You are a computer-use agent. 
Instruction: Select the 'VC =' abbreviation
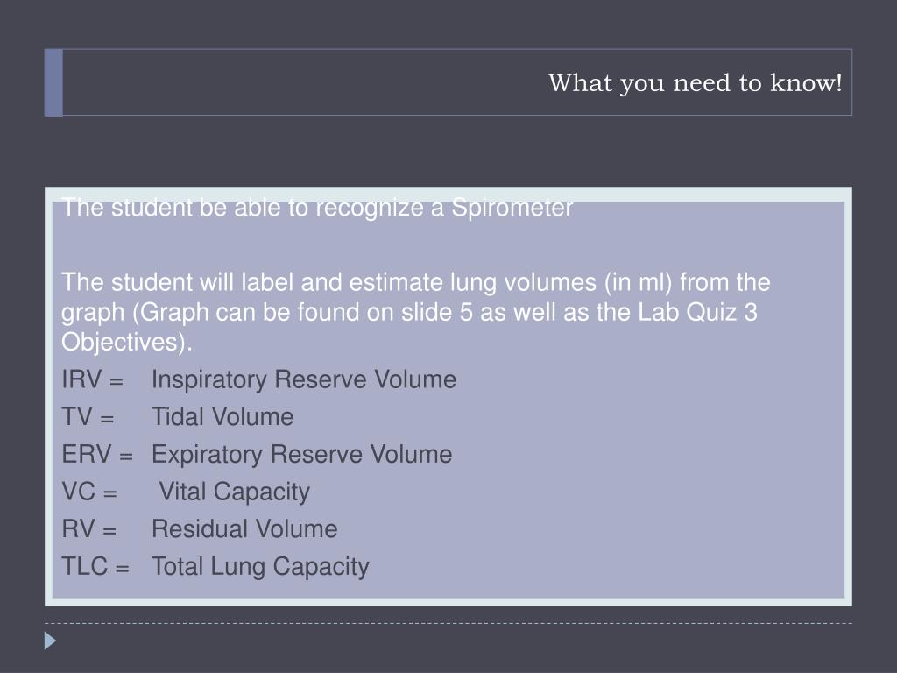89,492
